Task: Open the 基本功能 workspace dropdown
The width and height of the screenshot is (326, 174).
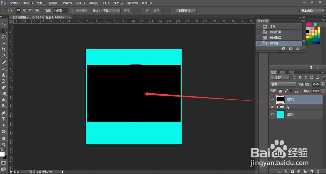Action: 312,11
